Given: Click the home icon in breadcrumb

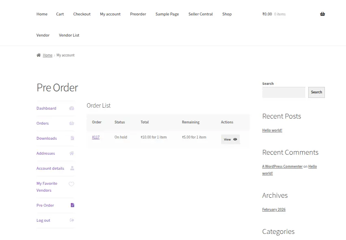Looking at the screenshot, I should click(x=39, y=55).
